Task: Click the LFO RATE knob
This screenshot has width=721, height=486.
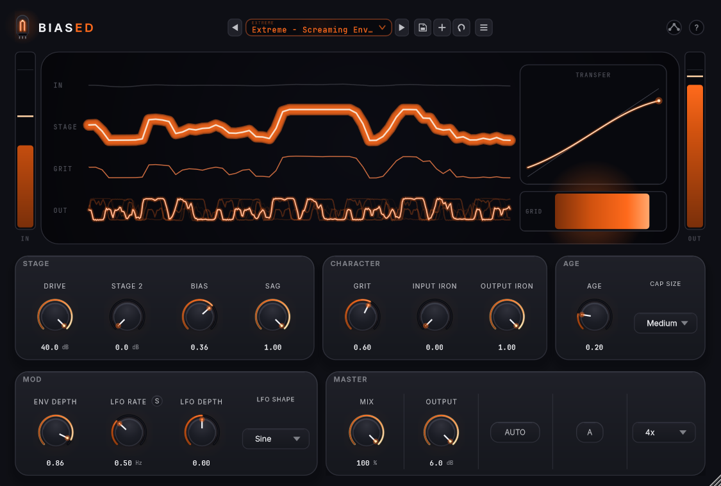Action: [x=129, y=432]
